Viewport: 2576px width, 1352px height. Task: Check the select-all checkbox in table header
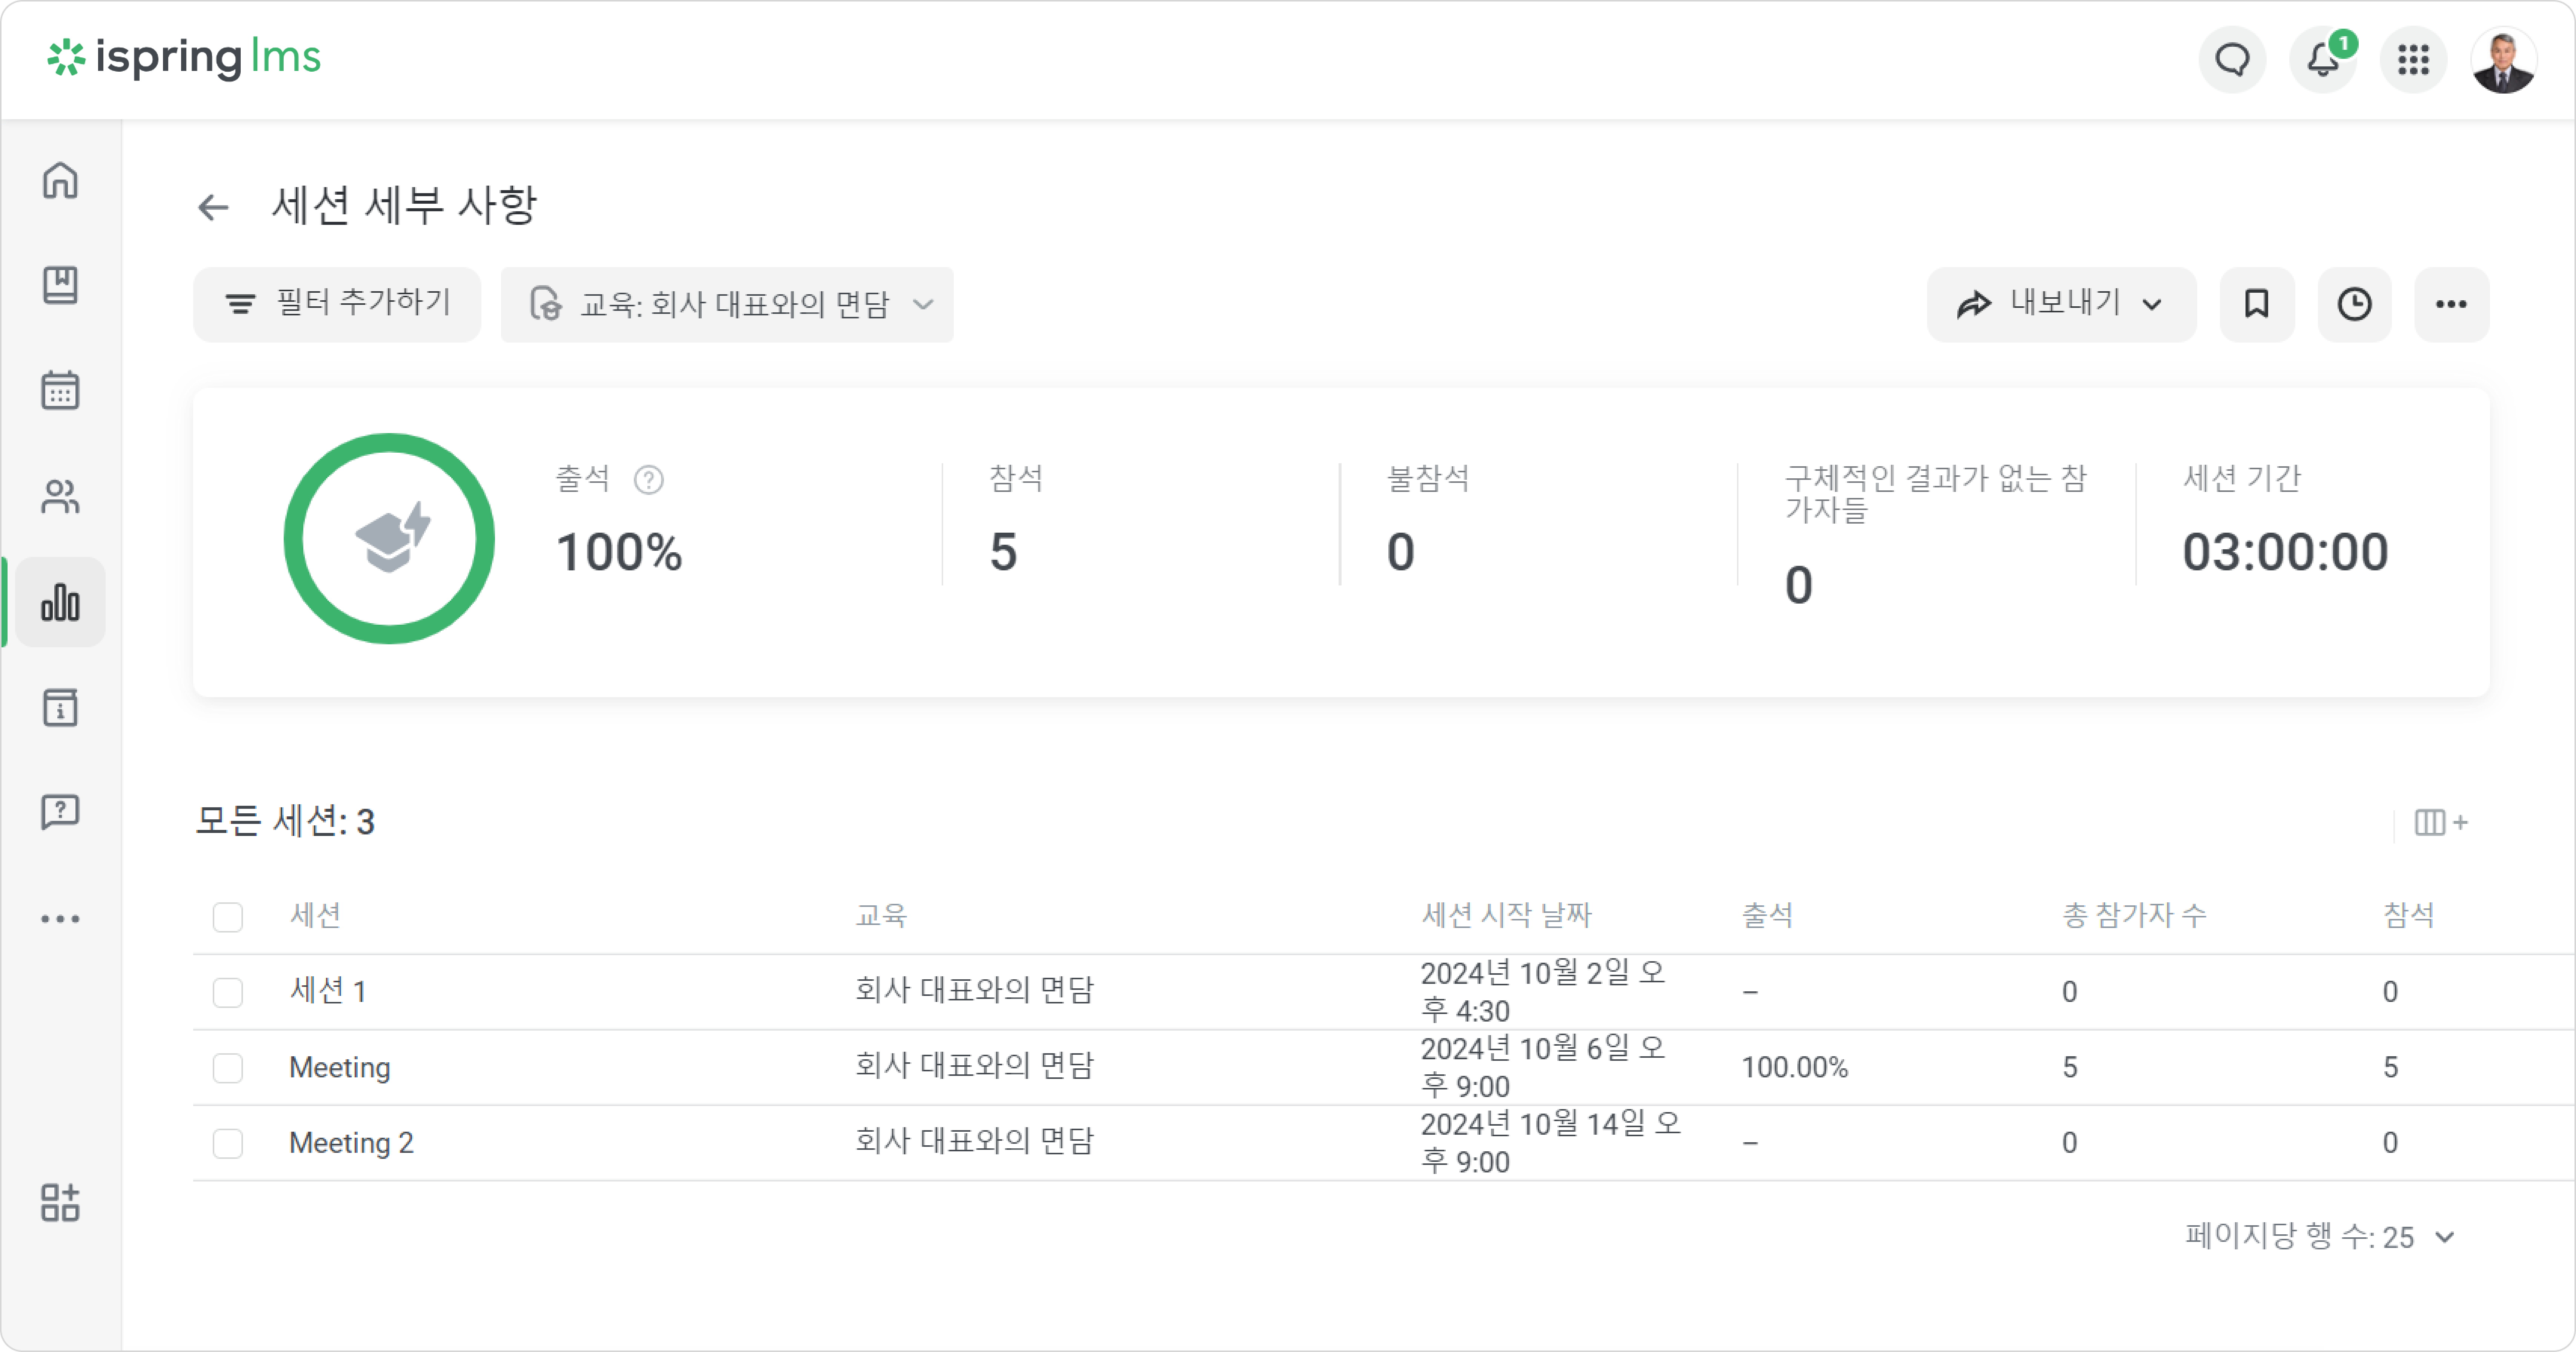pyautogui.click(x=228, y=916)
